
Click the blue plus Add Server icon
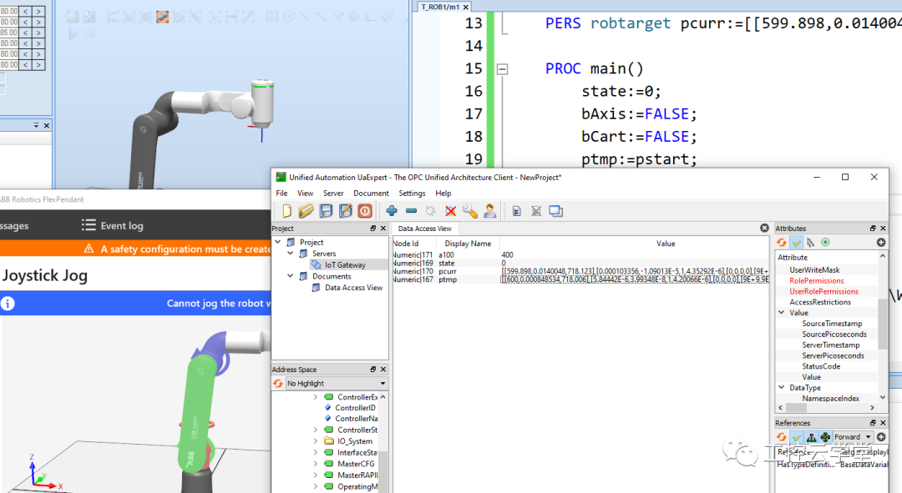(x=392, y=211)
